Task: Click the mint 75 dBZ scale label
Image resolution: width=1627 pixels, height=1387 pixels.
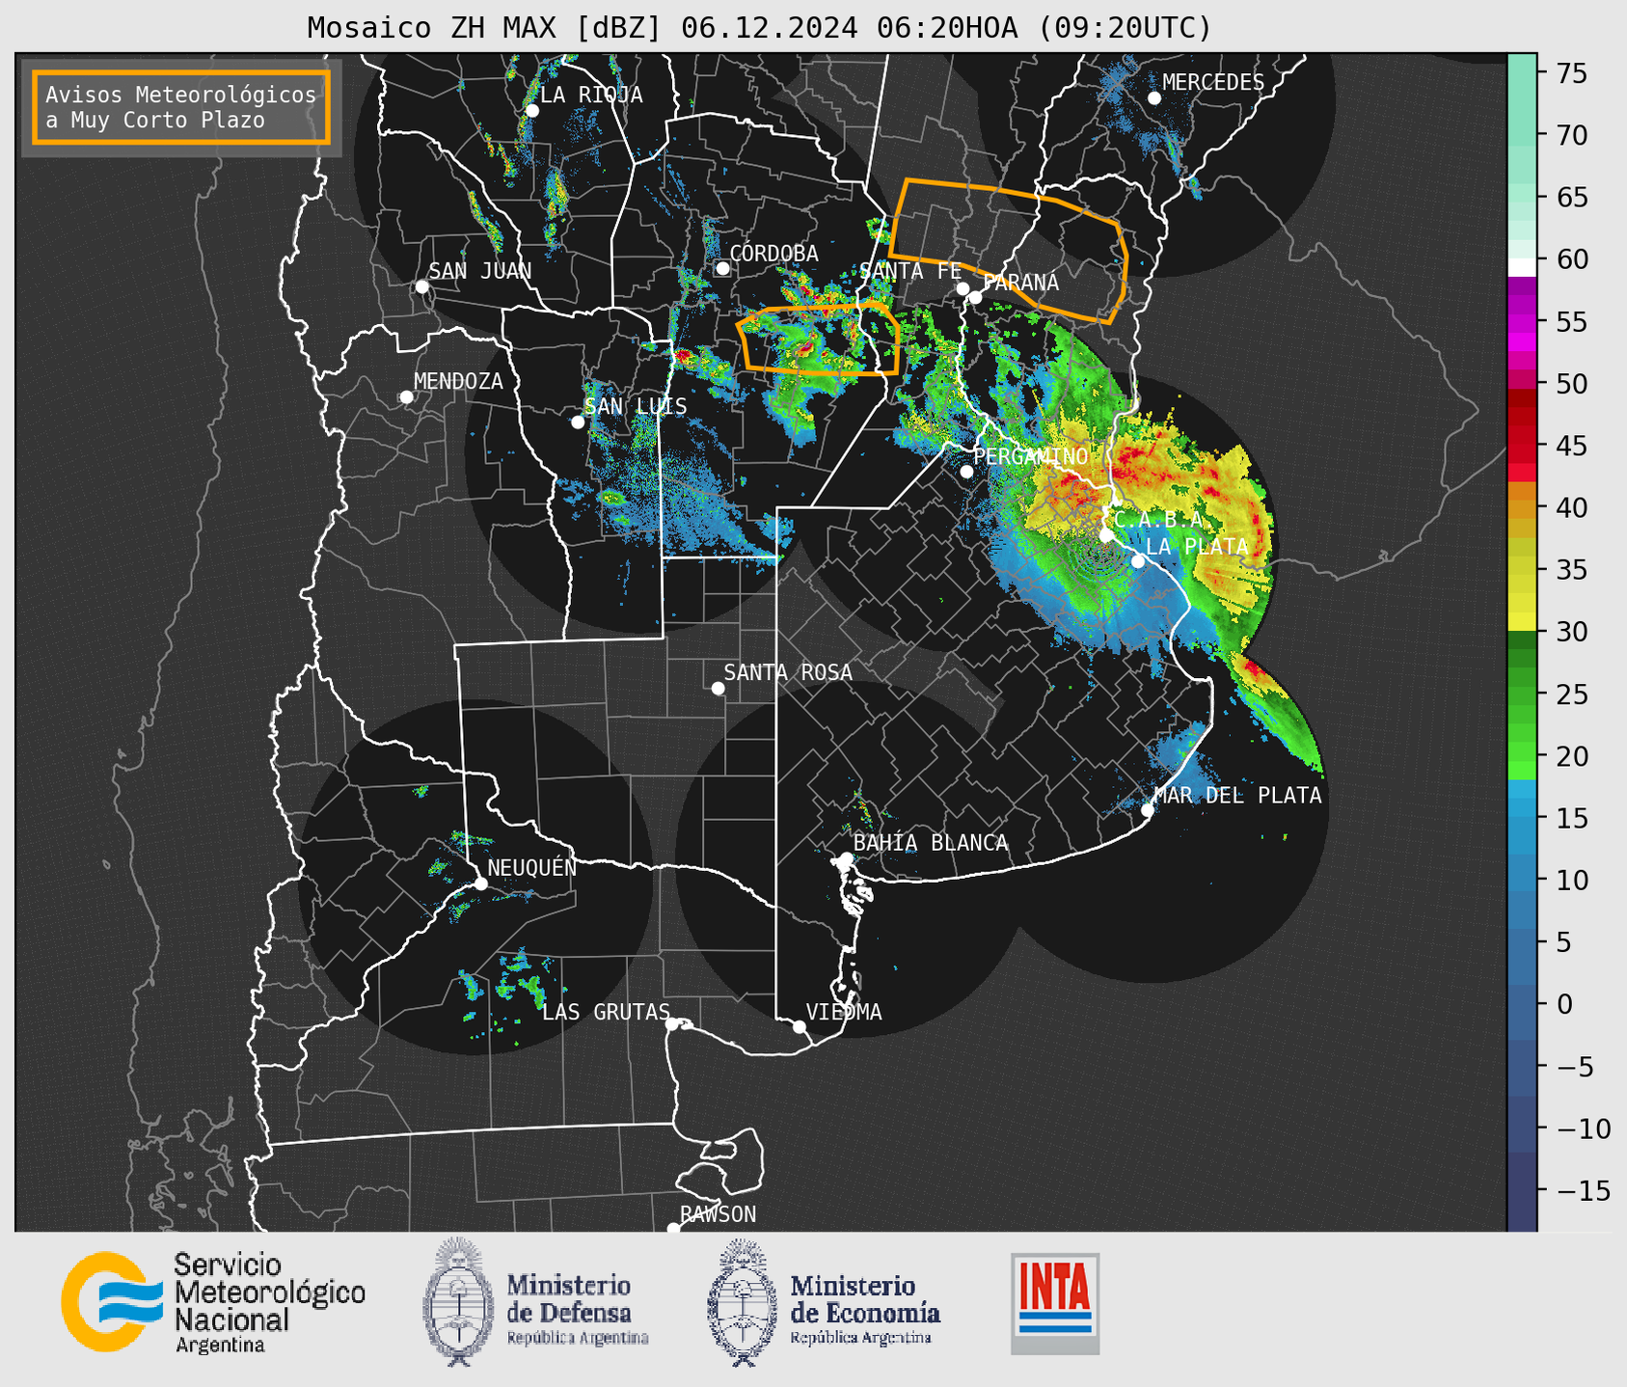Action: click(x=1572, y=73)
